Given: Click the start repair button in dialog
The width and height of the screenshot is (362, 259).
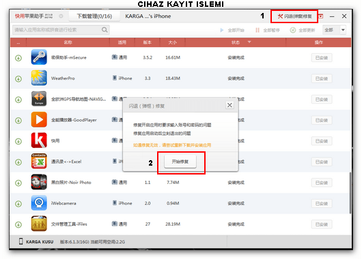Looking at the screenshot, I should click(x=180, y=162).
